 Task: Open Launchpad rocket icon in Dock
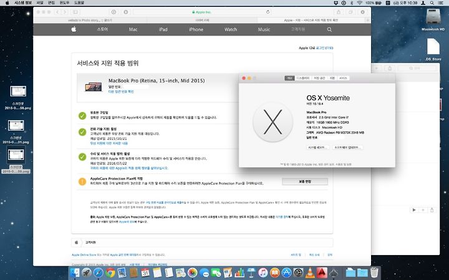tap(87, 273)
